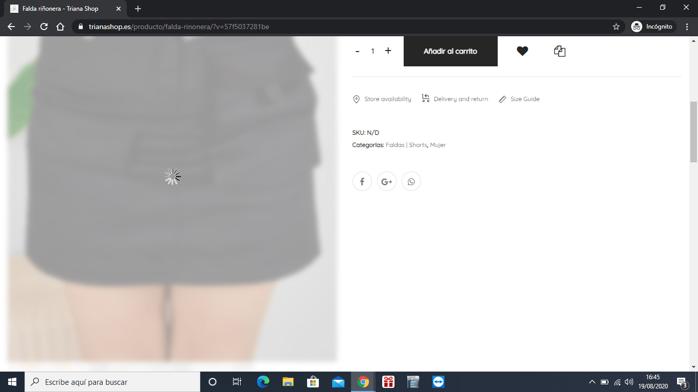Open Chrome three-dot menu
The width and height of the screenshot is (698, 392).
pos(687,27)
